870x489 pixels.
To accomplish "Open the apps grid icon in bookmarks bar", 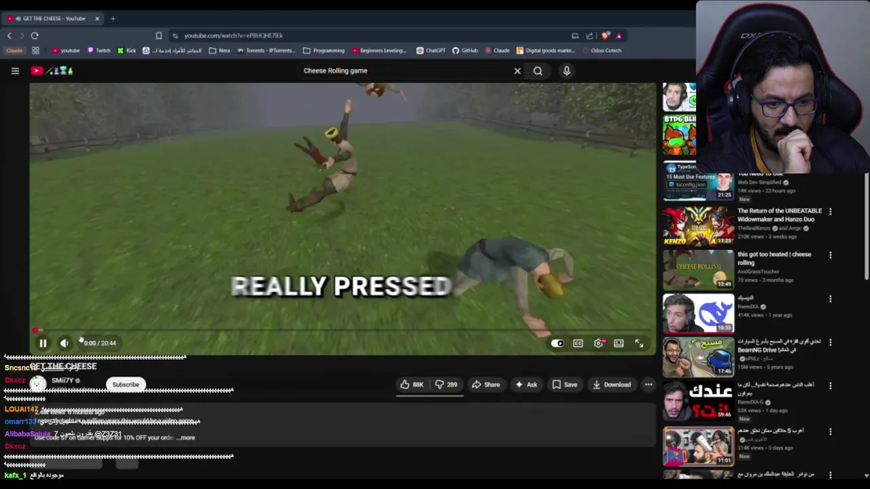I will [35, 50].
